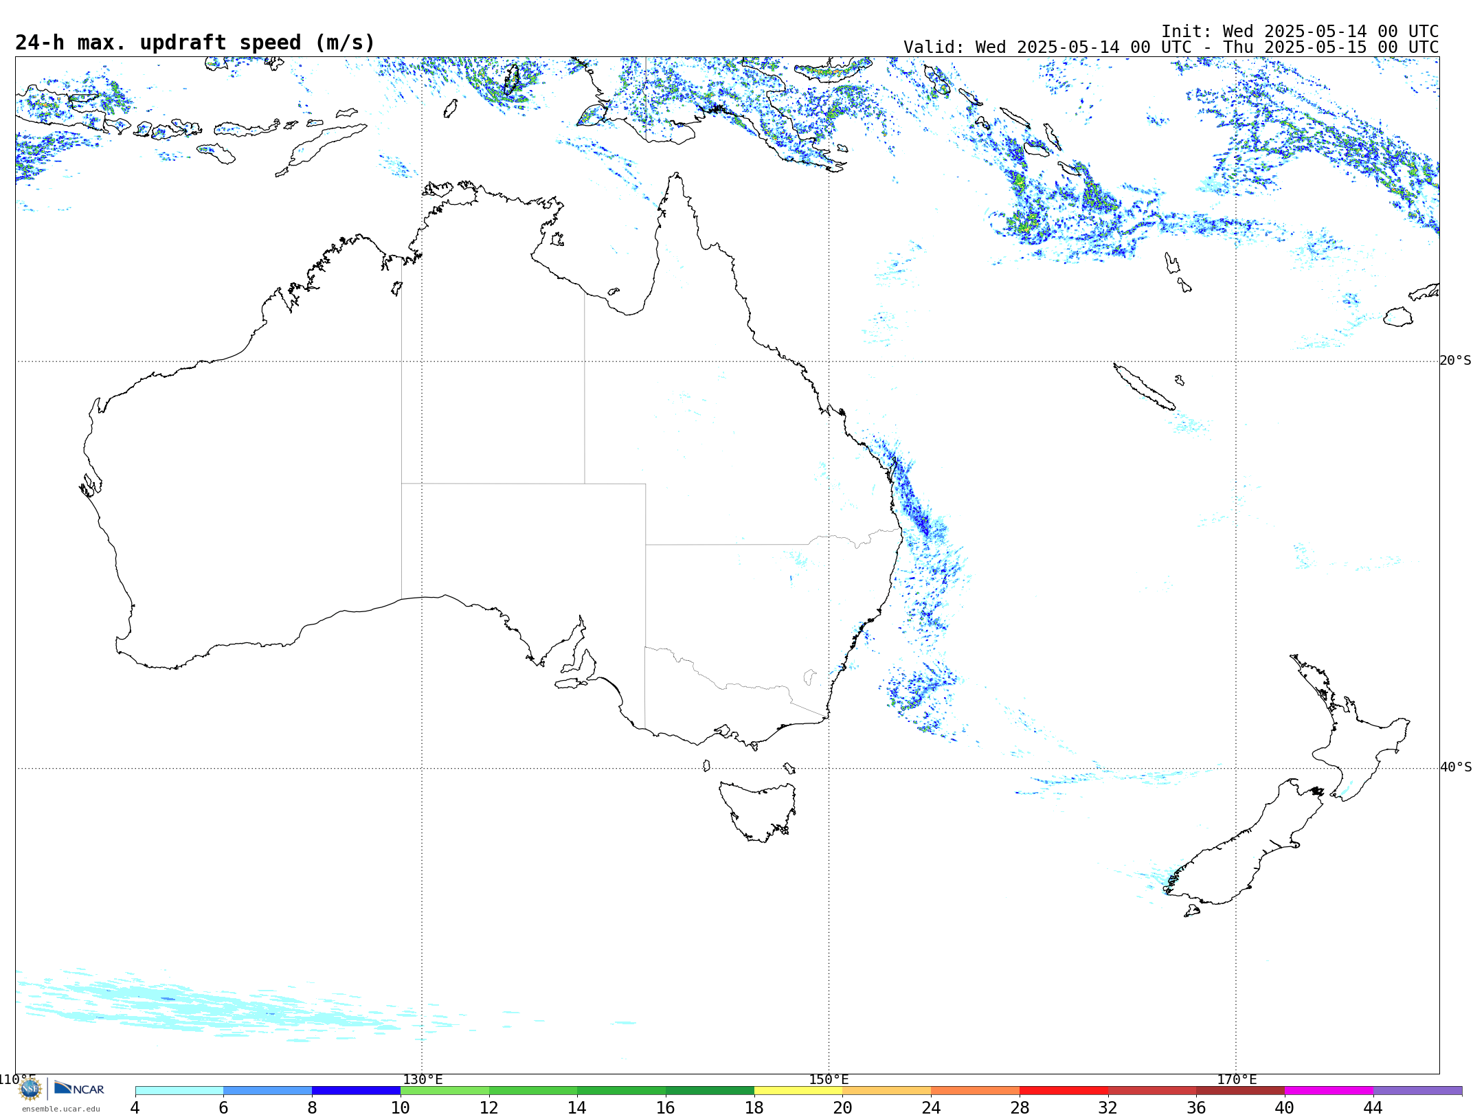Click the 170°E longitude label
1484x1117 pixels.
tap(1237, 1080)
